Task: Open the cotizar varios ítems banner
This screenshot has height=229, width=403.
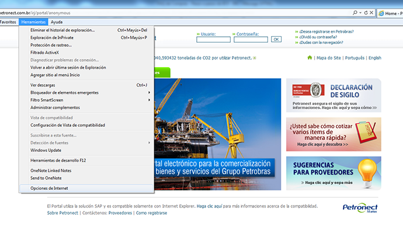Action: click(333, 134)
